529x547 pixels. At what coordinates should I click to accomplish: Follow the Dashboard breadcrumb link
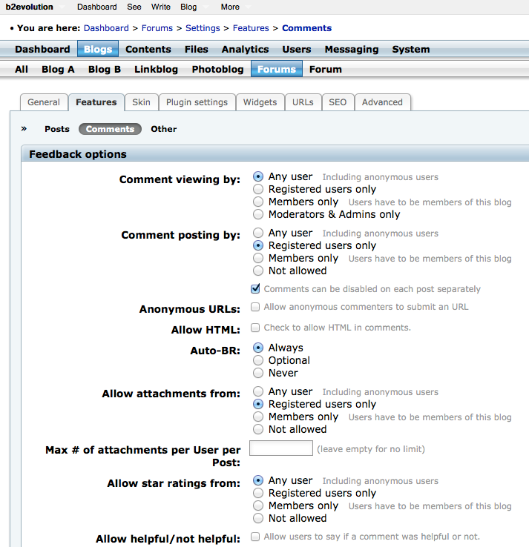(x=106, y=28)
